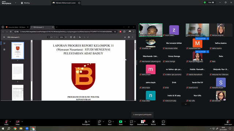Open the More options menu in Zoom toolbar

[x=163, y=123]
